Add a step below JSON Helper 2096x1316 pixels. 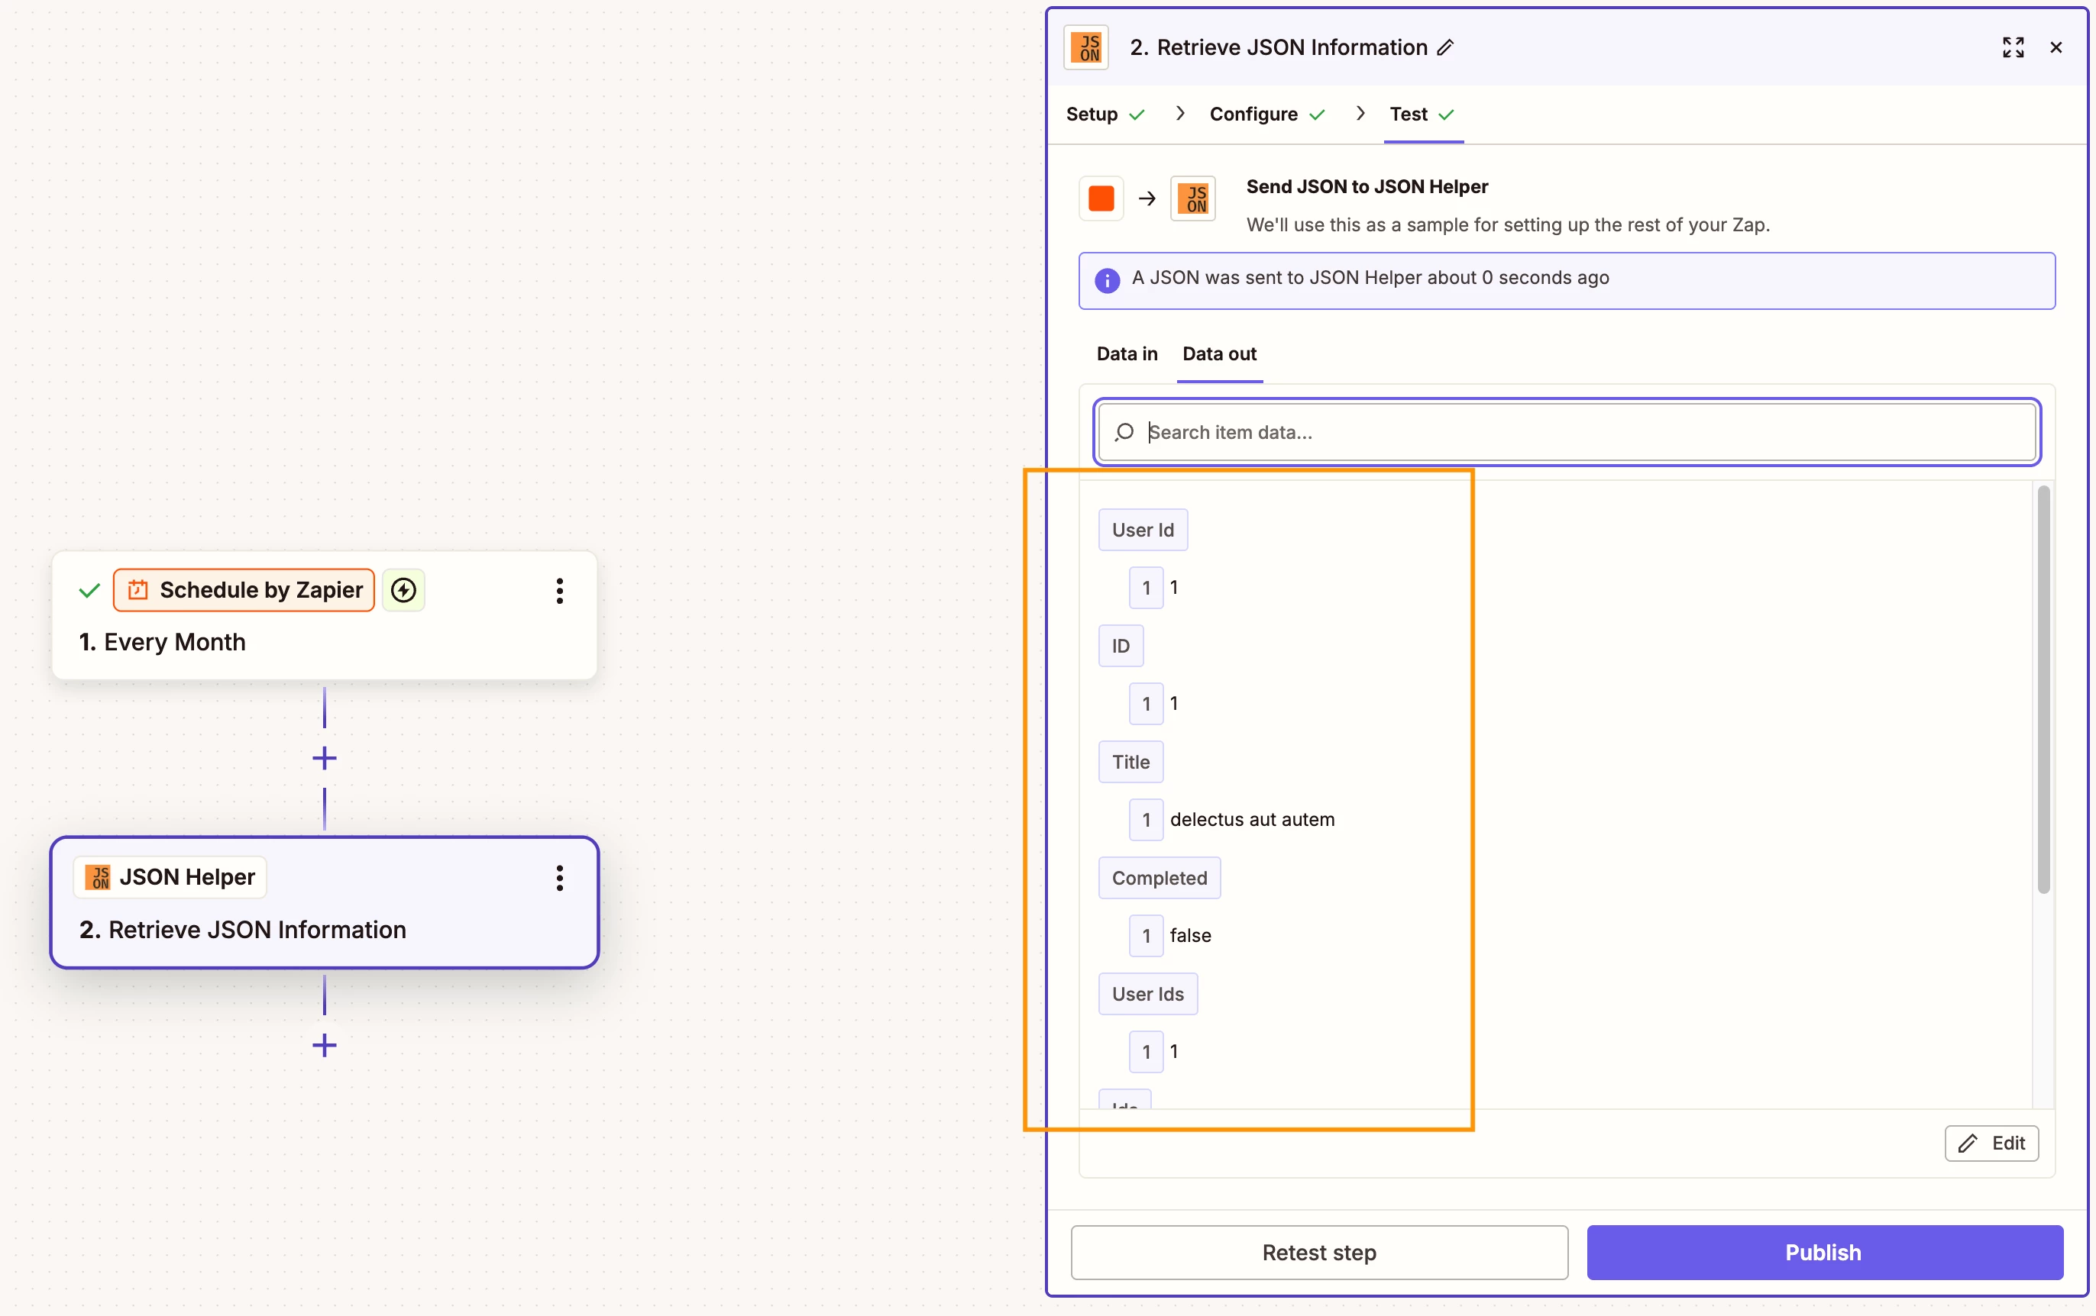[x=325, y=1046]
